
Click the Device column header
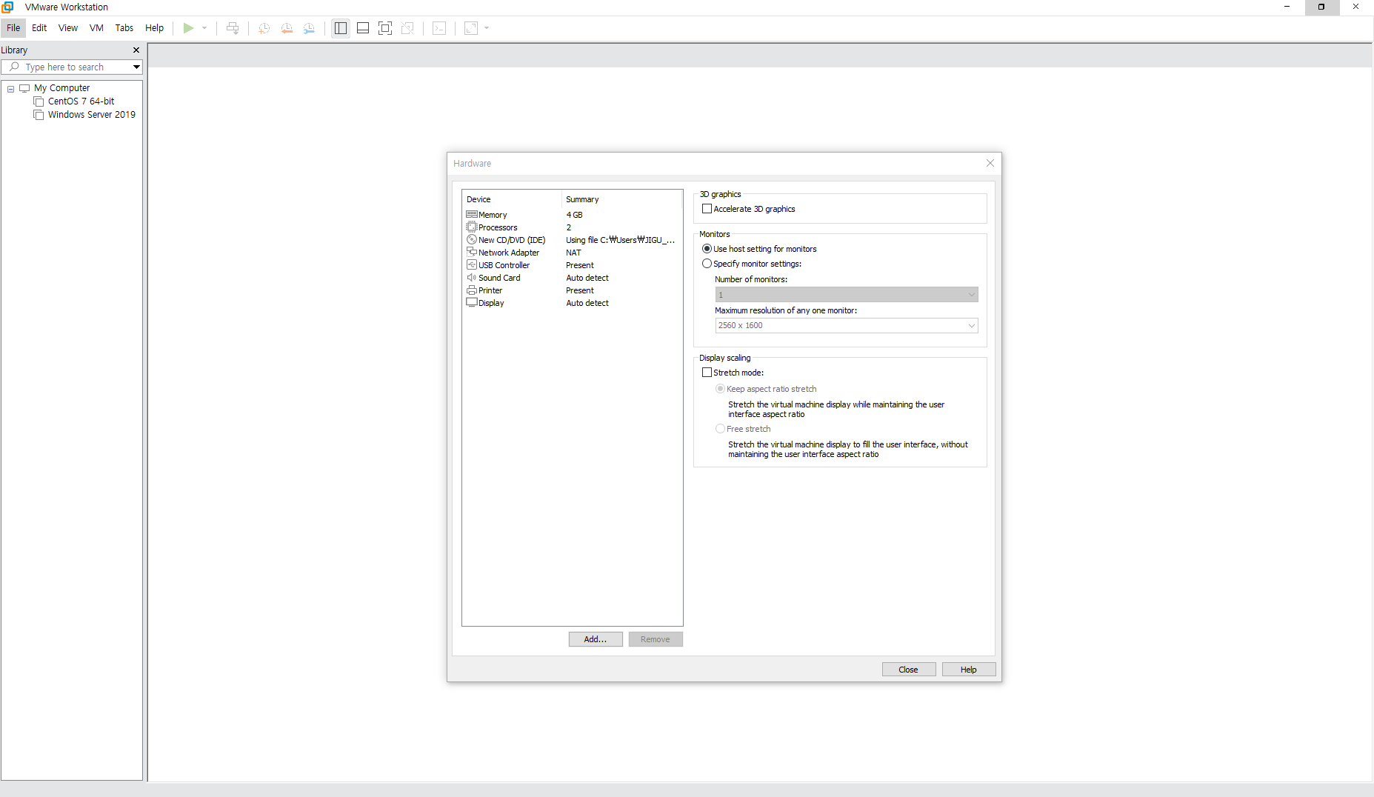click(512, 199)
